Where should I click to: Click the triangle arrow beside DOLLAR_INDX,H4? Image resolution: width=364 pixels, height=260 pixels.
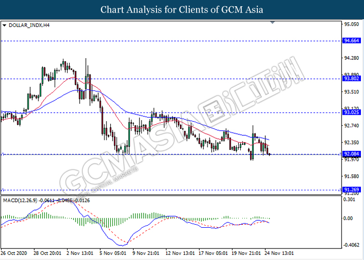pos(5,24)
